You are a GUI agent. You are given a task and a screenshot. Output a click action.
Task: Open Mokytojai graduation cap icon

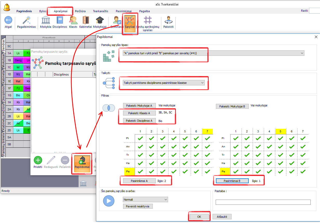coord(100,20)
